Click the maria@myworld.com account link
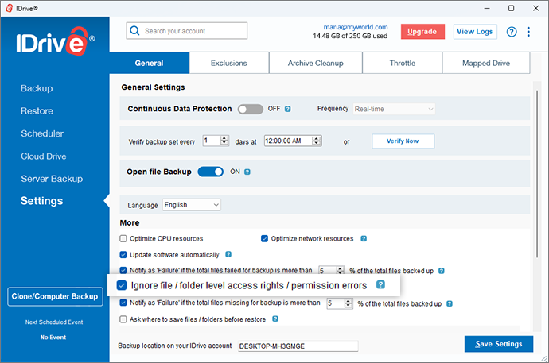Viewport: 549px width, 363px height. pyautogui.click(x=356, y=27)
